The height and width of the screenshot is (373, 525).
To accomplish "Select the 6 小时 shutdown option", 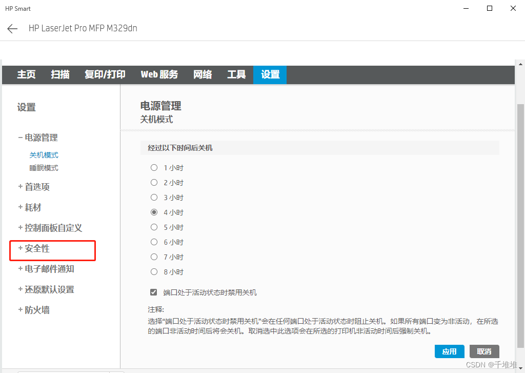I will [x=154, y=242].
